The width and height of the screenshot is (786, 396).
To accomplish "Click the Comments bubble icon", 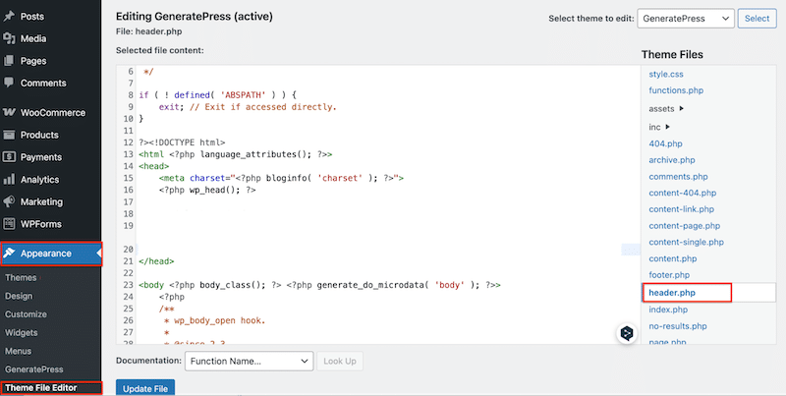I will (9, 83).
